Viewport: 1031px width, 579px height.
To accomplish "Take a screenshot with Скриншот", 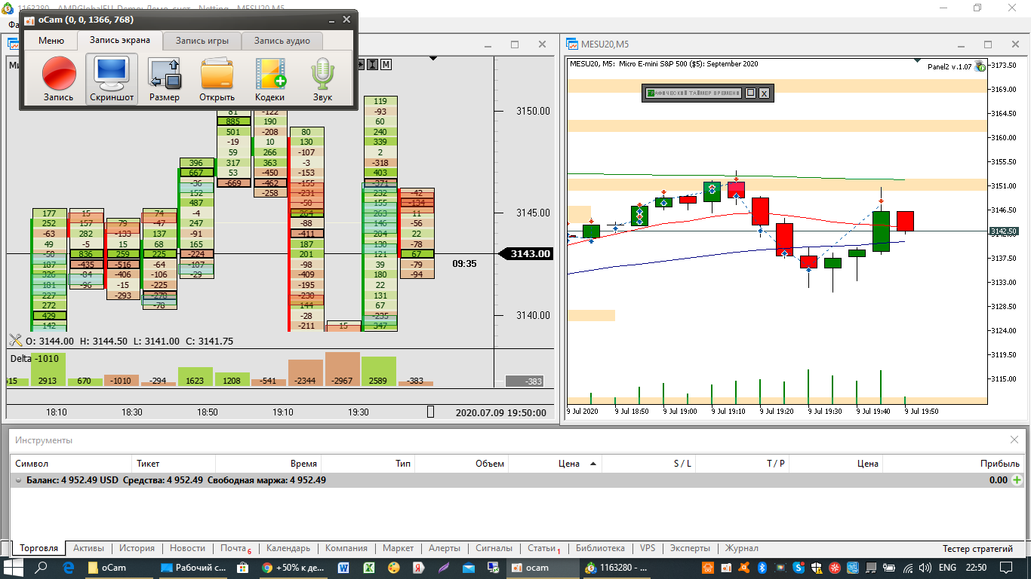I will pyautogui.click(x=112, y=79).
